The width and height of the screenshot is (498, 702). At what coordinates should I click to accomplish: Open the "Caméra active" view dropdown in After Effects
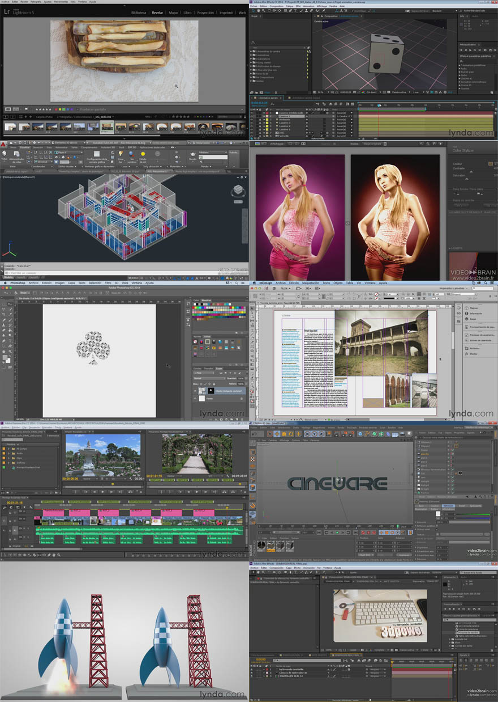pyautogui.click(x=401, y=92)
